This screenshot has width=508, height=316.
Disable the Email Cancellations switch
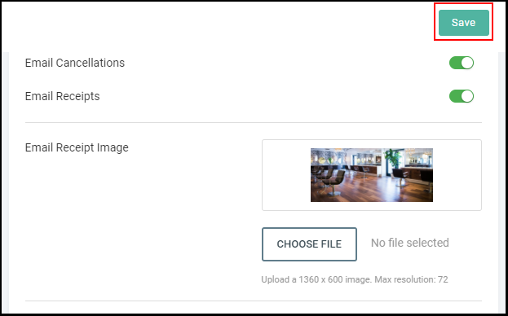pos(462,63)
